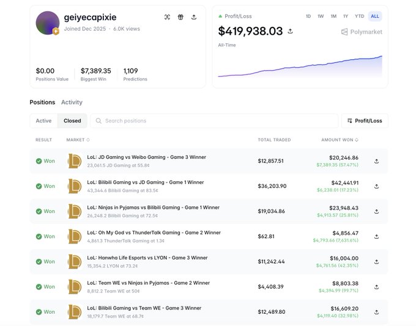Click the Result column header
Screen dimensions: 416x326
pos(44,140)
